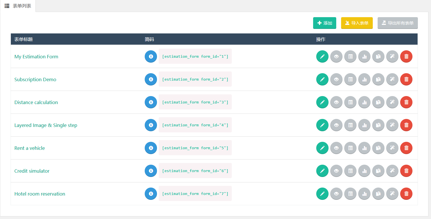Open the Rent a vehicle form link

pos(30,148)
